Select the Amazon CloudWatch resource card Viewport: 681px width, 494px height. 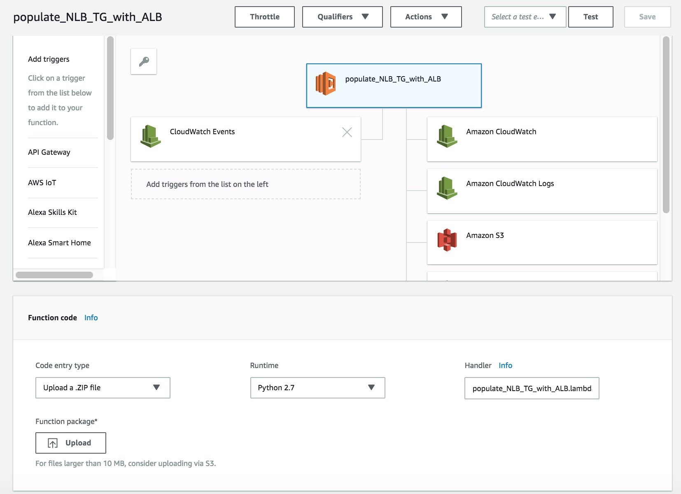542,139
